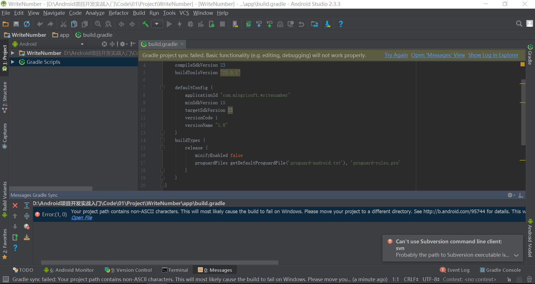Click the SDK Manager download icon
This screenshot has height=284, width=535.
coord(328,24)
